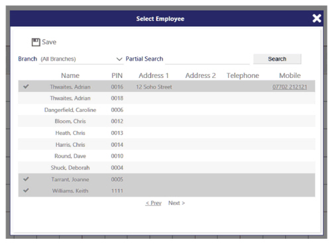The width and height of the screenshot is (333, 244).
Task: Click PIN 0012 cell
Action: pos(117,121)
